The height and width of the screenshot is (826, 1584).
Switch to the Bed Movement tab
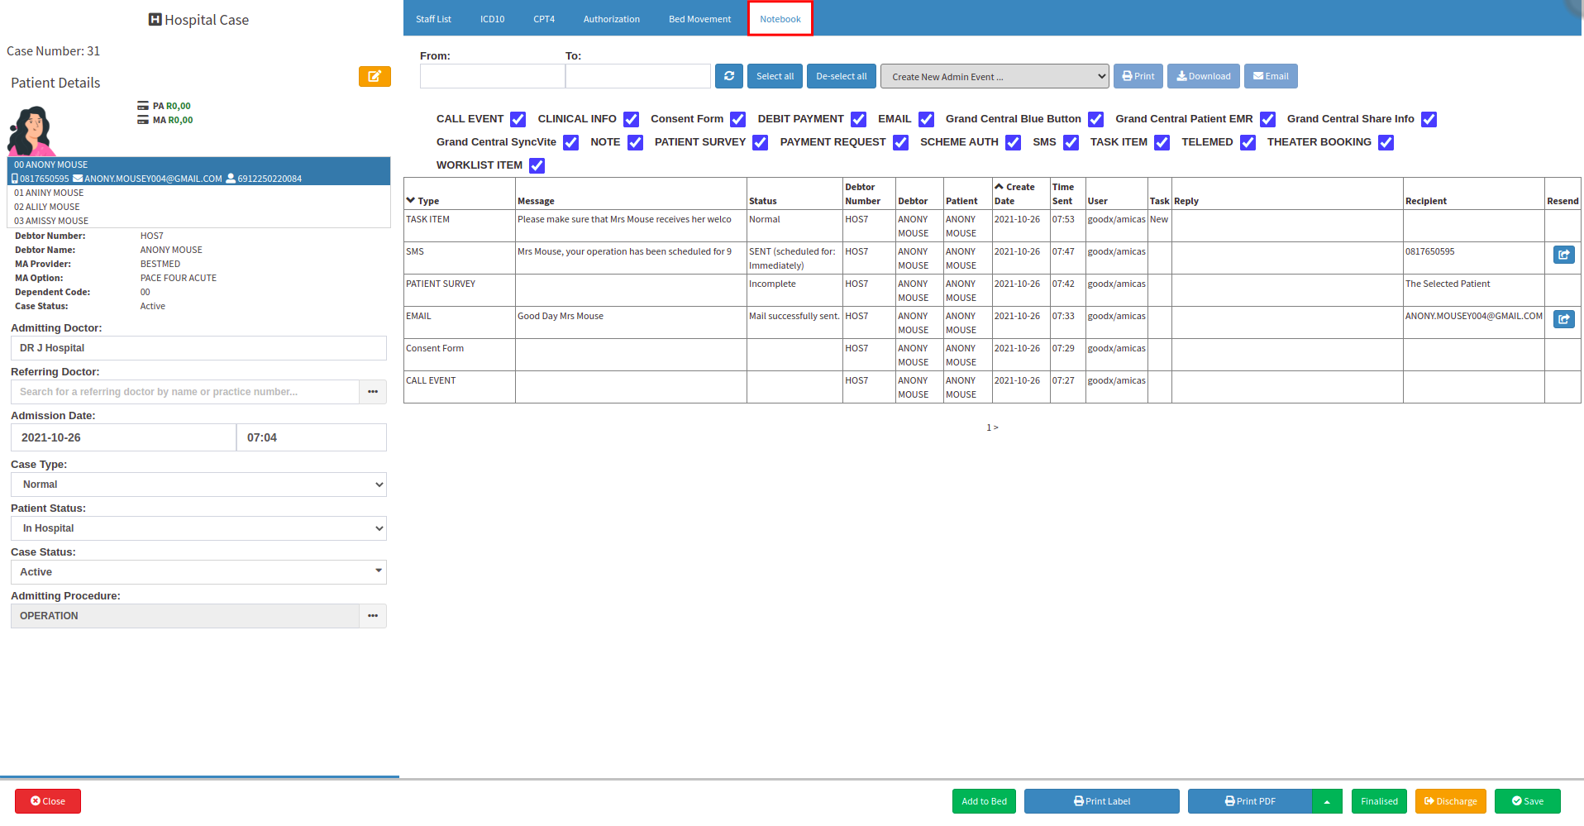click(699, 19)
